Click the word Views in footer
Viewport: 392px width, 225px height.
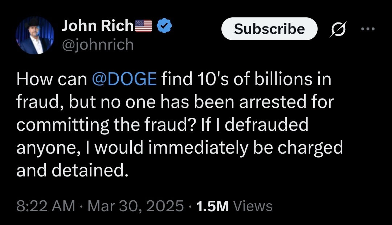coord(253,206)
